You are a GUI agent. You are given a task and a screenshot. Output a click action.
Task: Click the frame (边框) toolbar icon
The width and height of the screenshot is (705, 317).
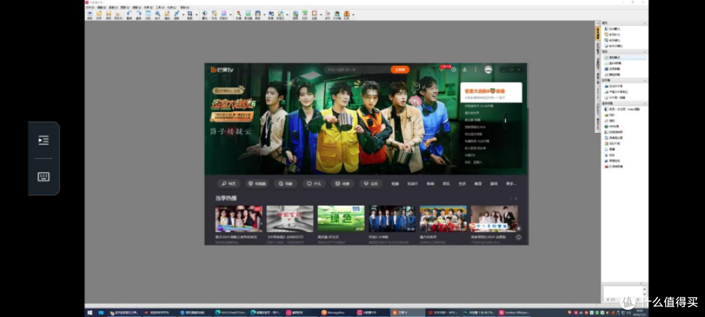314,15
